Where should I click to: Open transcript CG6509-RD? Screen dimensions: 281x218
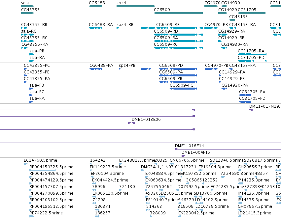click(x=178, y=35)
